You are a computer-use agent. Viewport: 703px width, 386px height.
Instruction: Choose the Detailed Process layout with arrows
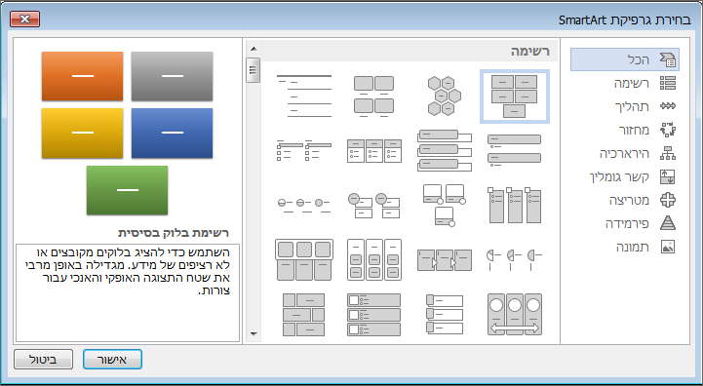point(444,260)
